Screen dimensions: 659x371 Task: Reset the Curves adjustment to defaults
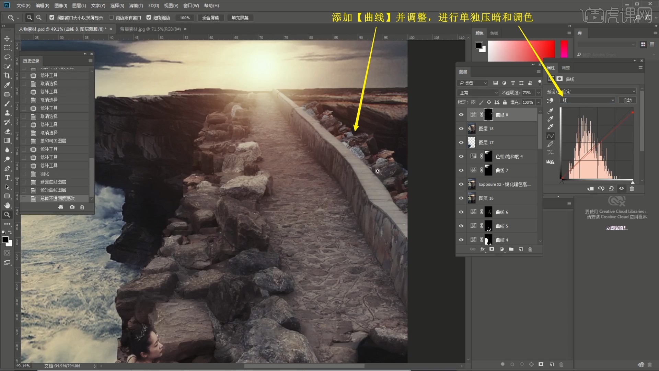pyautogui.click(x=611, y=189)
